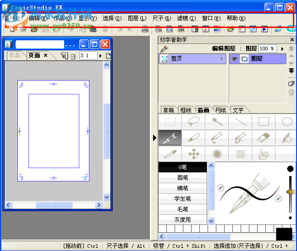This screenshot has width=297, height=251.
Task: Select the four-arrow move tool
Action: 193,154
